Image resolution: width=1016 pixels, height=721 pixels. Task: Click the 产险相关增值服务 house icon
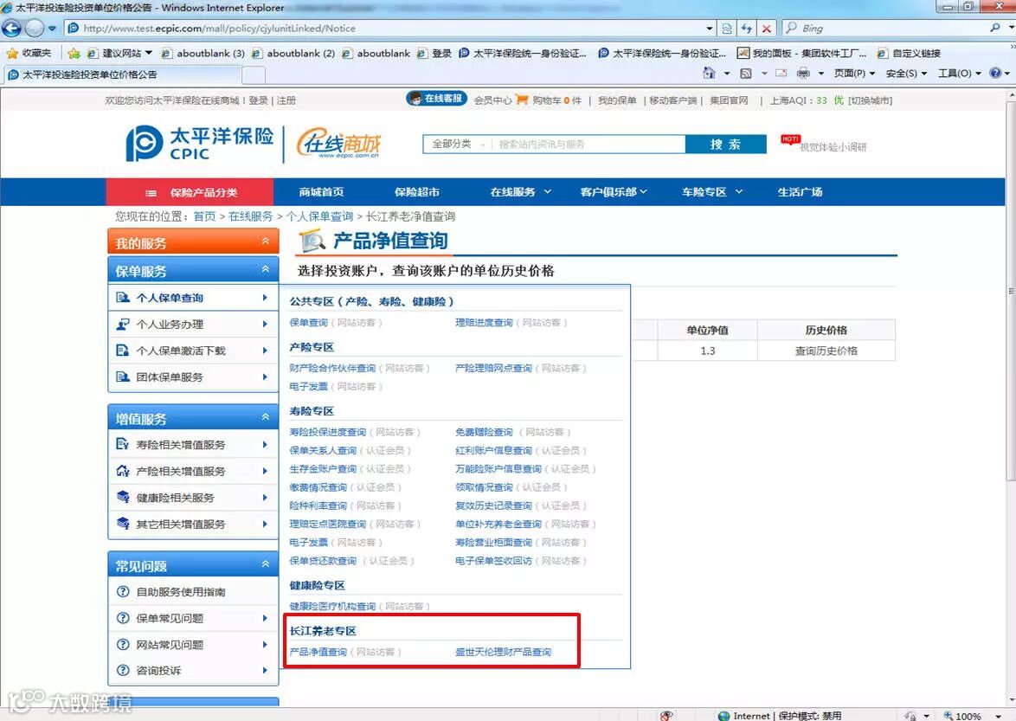point(123,471)
